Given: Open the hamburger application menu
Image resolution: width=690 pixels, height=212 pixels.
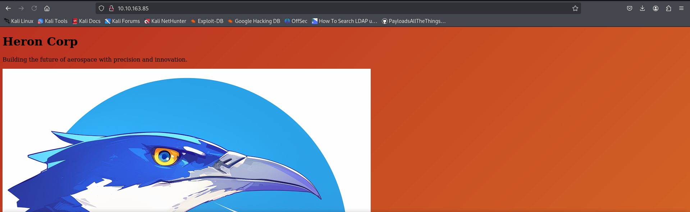Looking at the screenshot, I should tap(681, 8).
